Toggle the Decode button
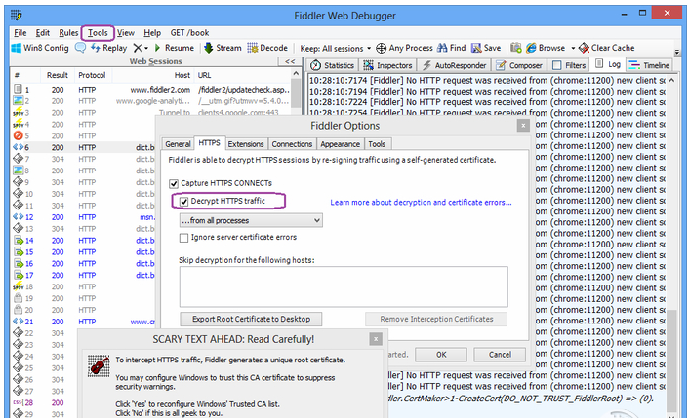The image size is (689, 418). [x=267, y=48]
